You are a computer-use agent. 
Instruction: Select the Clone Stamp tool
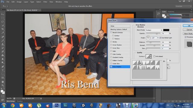tap(3, 44)
